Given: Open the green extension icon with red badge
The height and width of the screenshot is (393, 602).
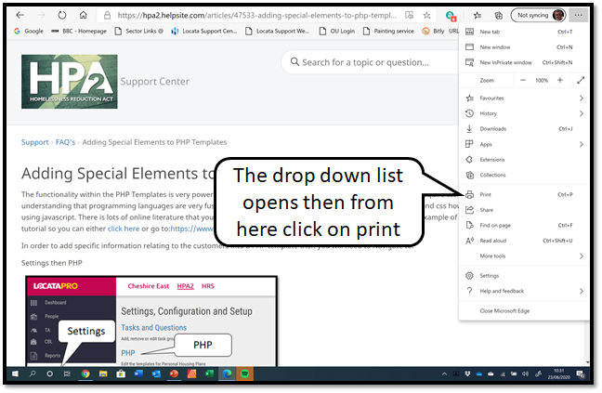Looking at the screenshot, I should (x=451, y=16).
